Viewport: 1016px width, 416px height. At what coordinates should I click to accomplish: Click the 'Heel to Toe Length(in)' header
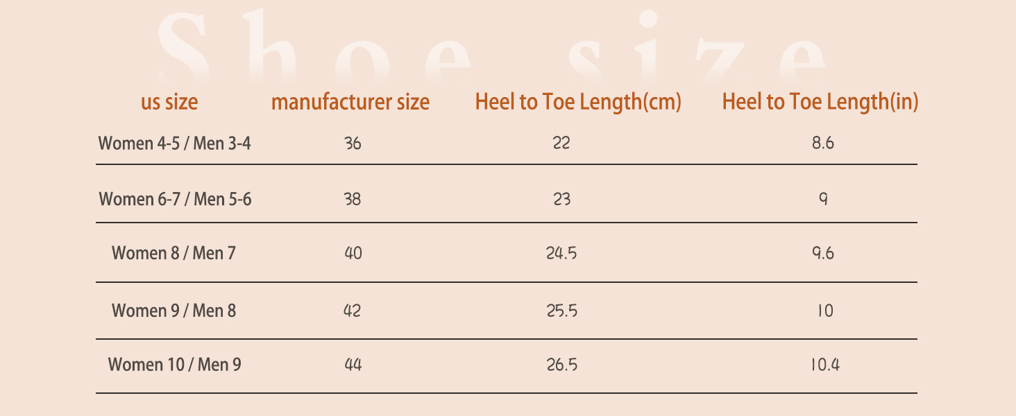coord(820,103)
